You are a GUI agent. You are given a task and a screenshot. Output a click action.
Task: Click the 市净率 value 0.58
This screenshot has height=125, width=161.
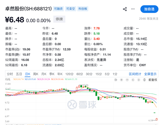coord(58,55)
